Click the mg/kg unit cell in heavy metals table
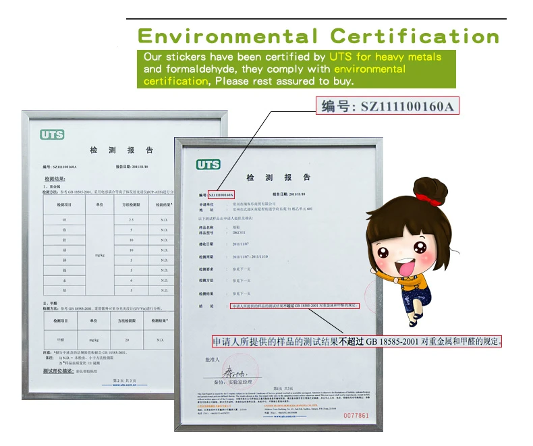This screenshot has width=533, height=446. (100, 255)
